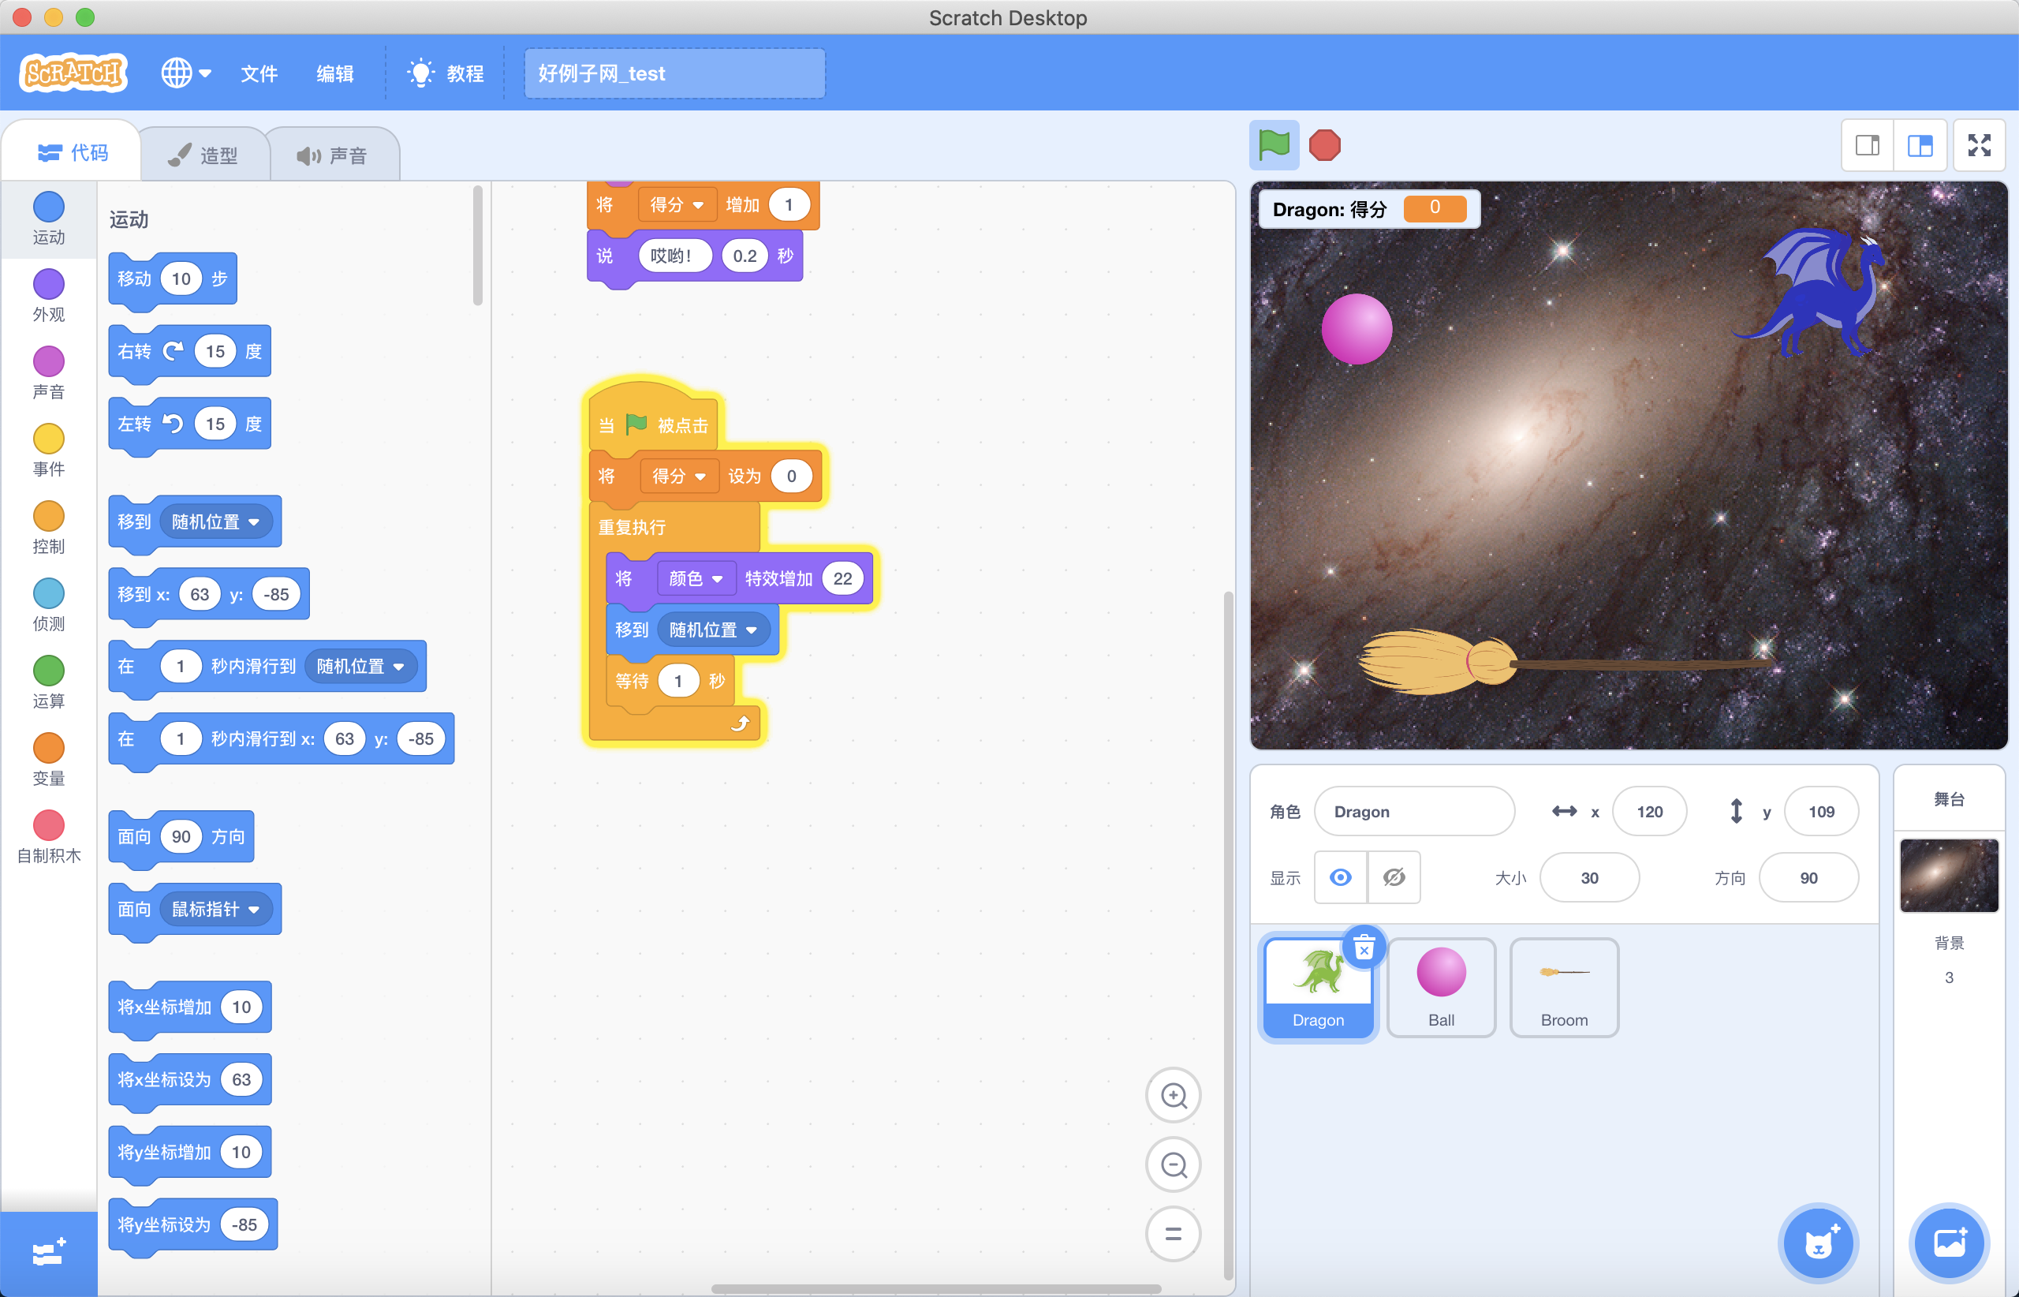Zoom out the code workspace

coord(1173,1164)
